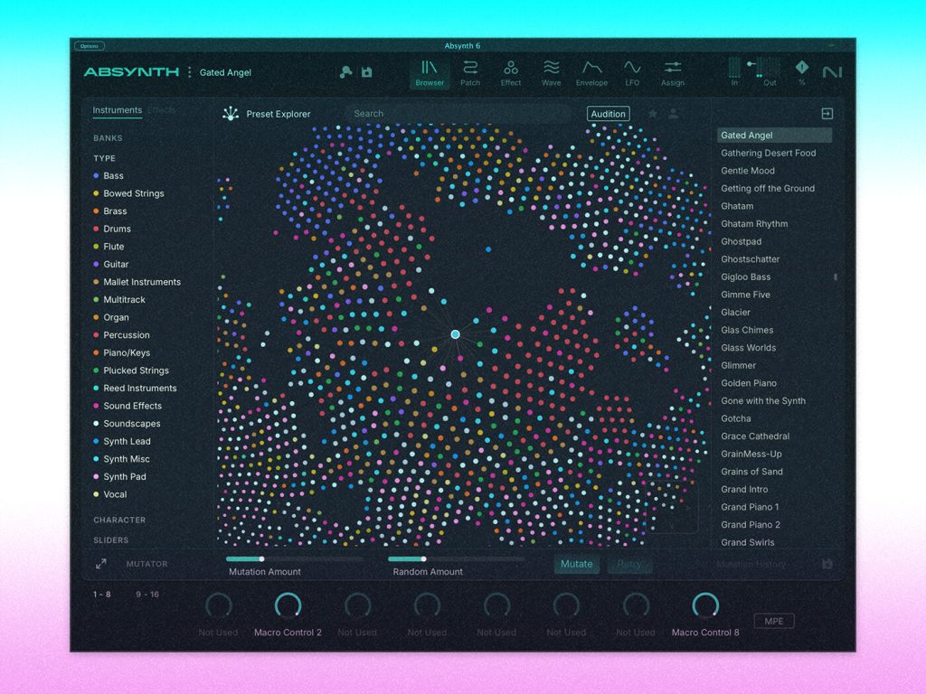The height and width of the screenshot is (694, 926).
Task: Click the ABSYNTH logo
Action: [131, 72]
